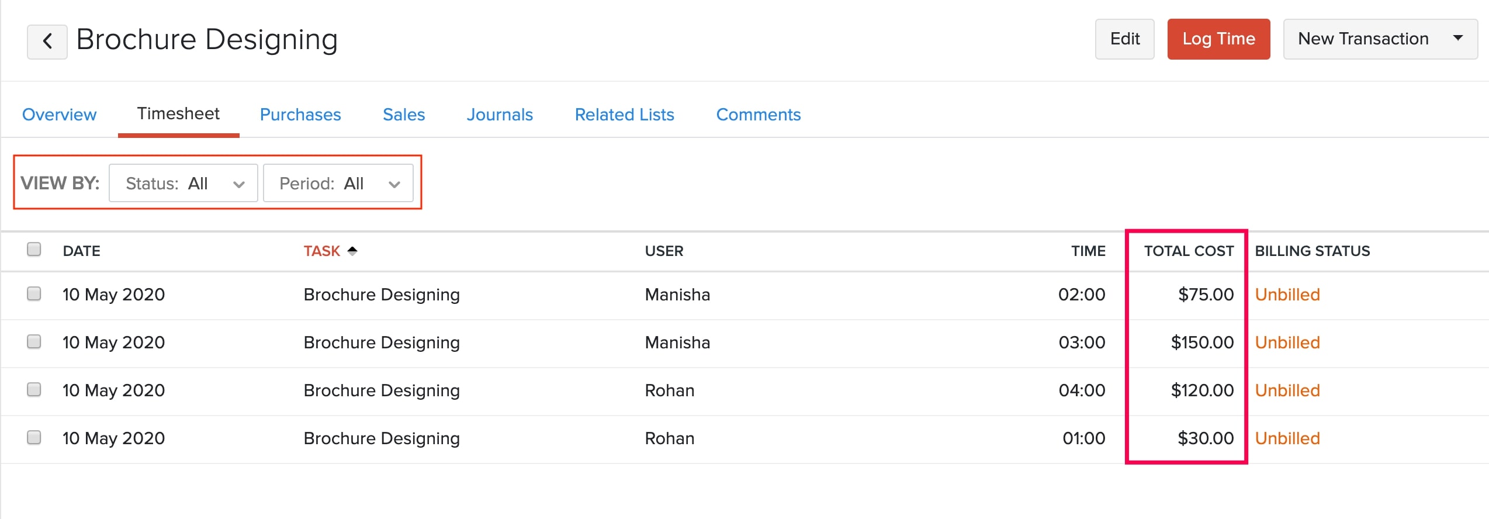Go to the Journals tab
This screenshot has width=1489, height=519.
click(x=500, y=115)
